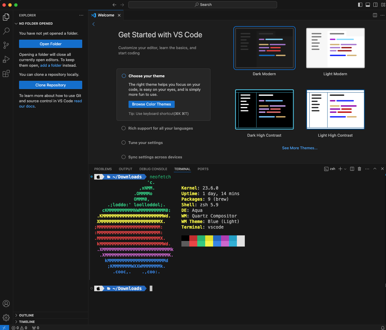Go back in the Welcome walkthrough
The height and width of the screenshot is (330, 386).
click(94, 24)
